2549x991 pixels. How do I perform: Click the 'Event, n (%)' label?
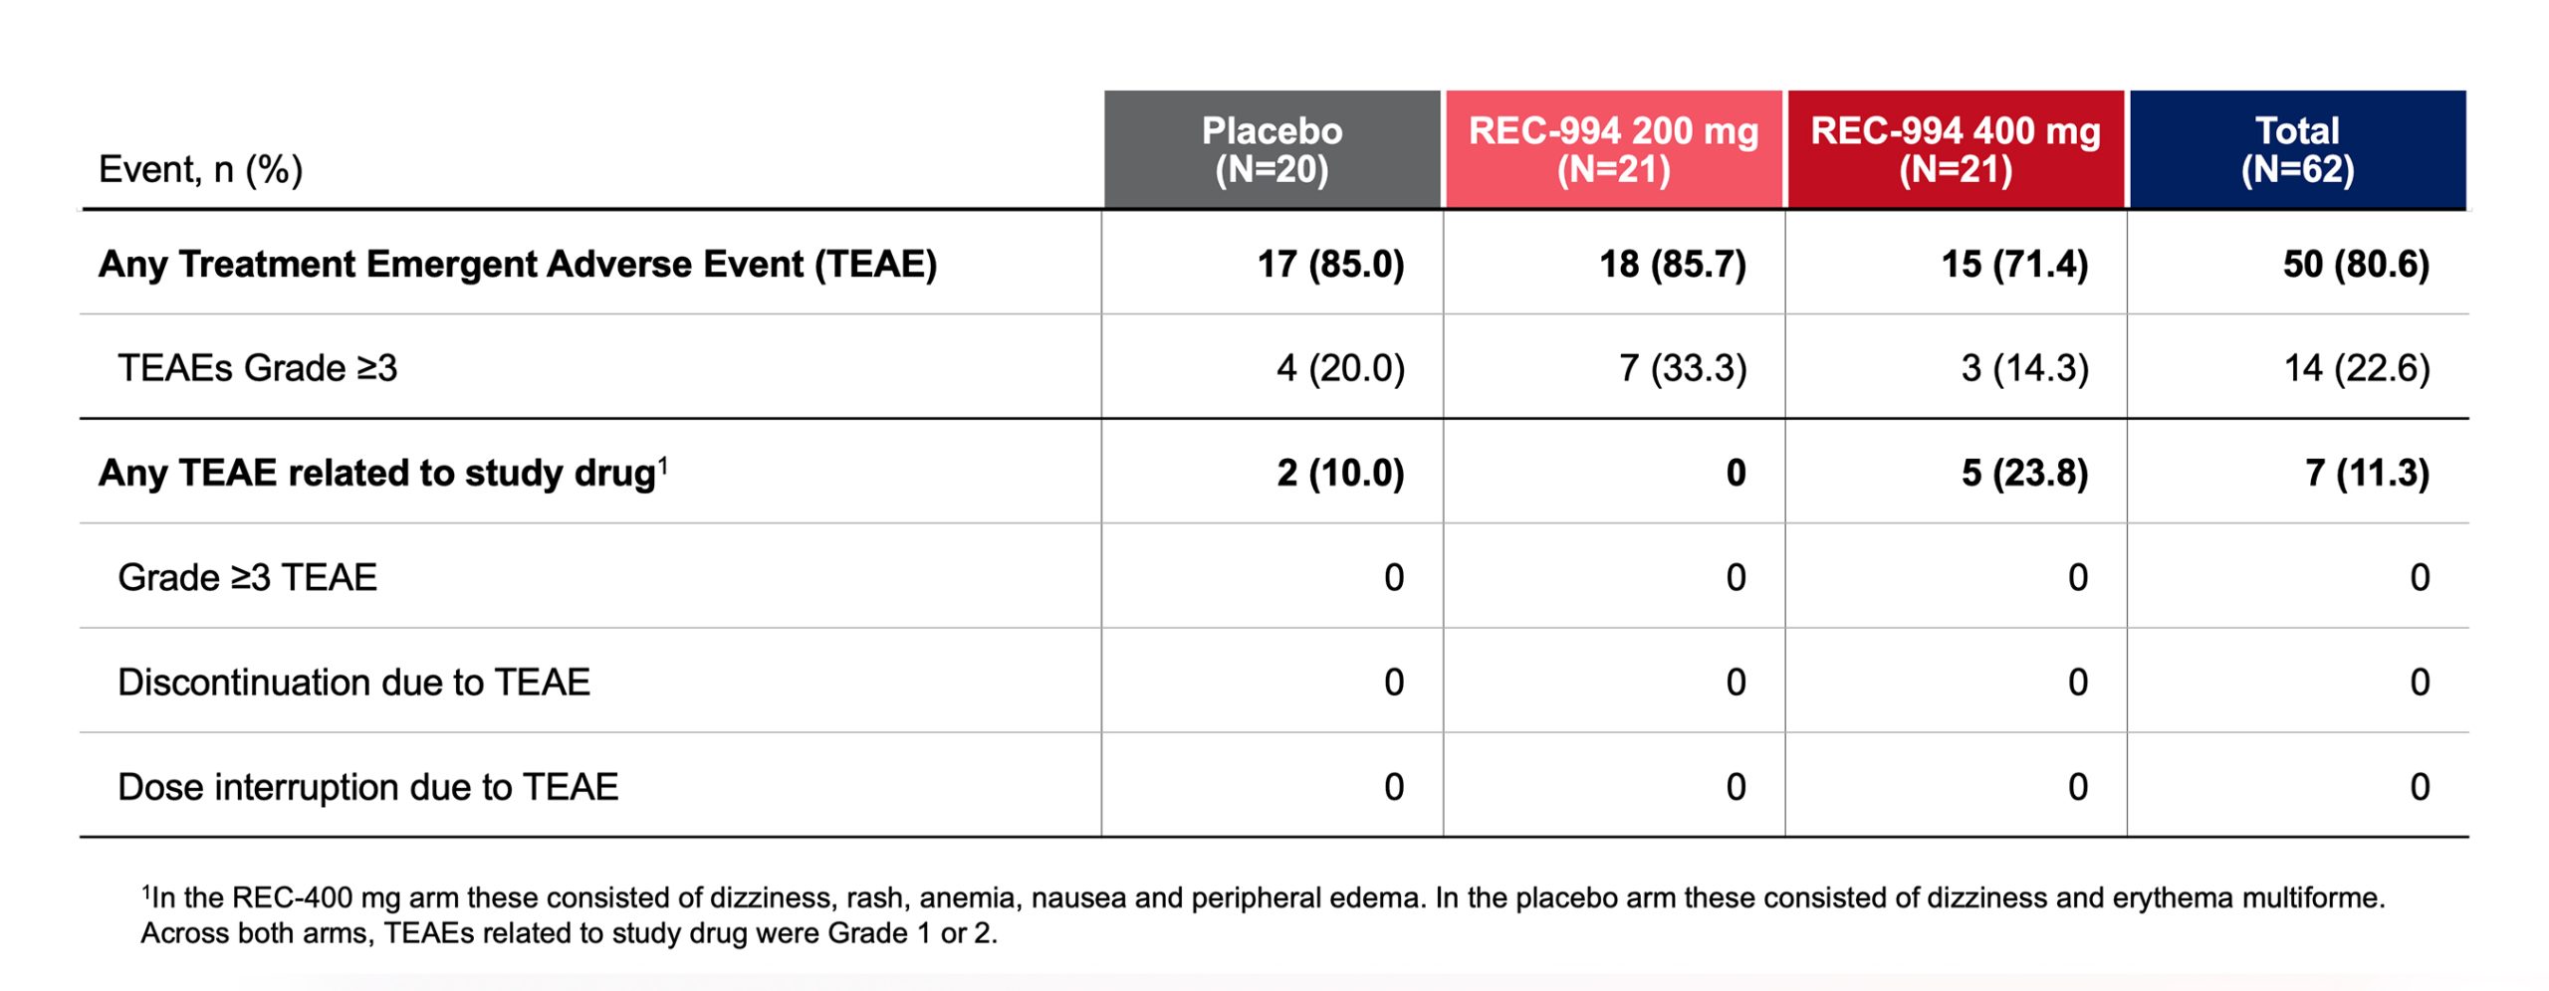tap(200, 170)
